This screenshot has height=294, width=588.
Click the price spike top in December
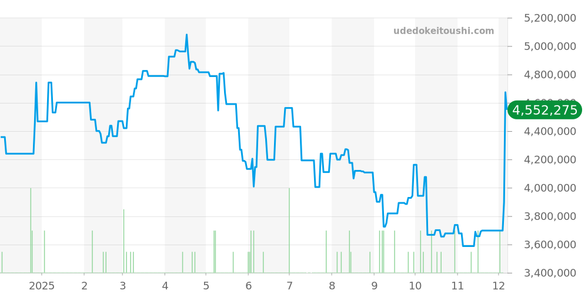pyautogui.click(x=505, y=92)
